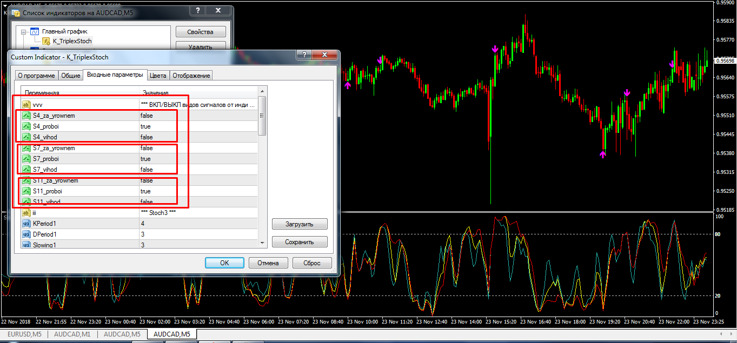This screenshot has width=737, height=343.
Task: Open the Отображение tab
Action: pos(190,76)
